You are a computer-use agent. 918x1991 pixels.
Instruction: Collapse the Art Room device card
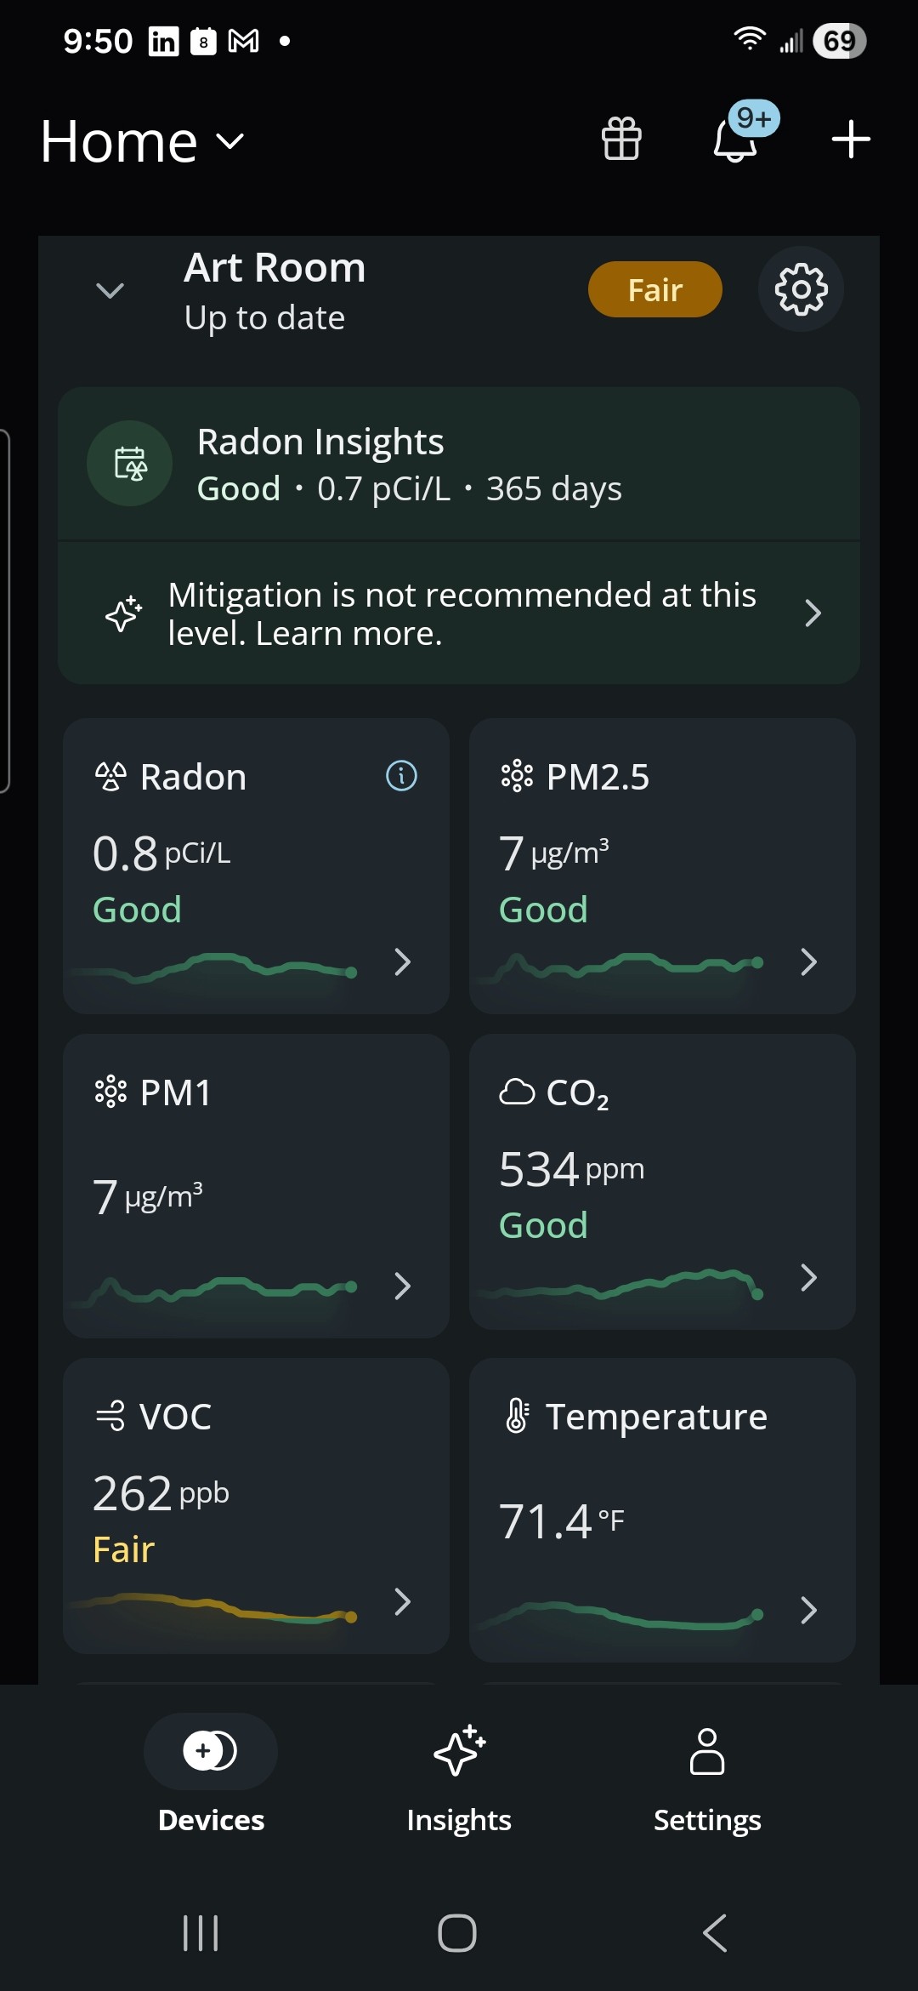coord(110,290)
